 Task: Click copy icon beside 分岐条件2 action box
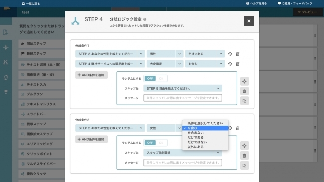point(244,165)
